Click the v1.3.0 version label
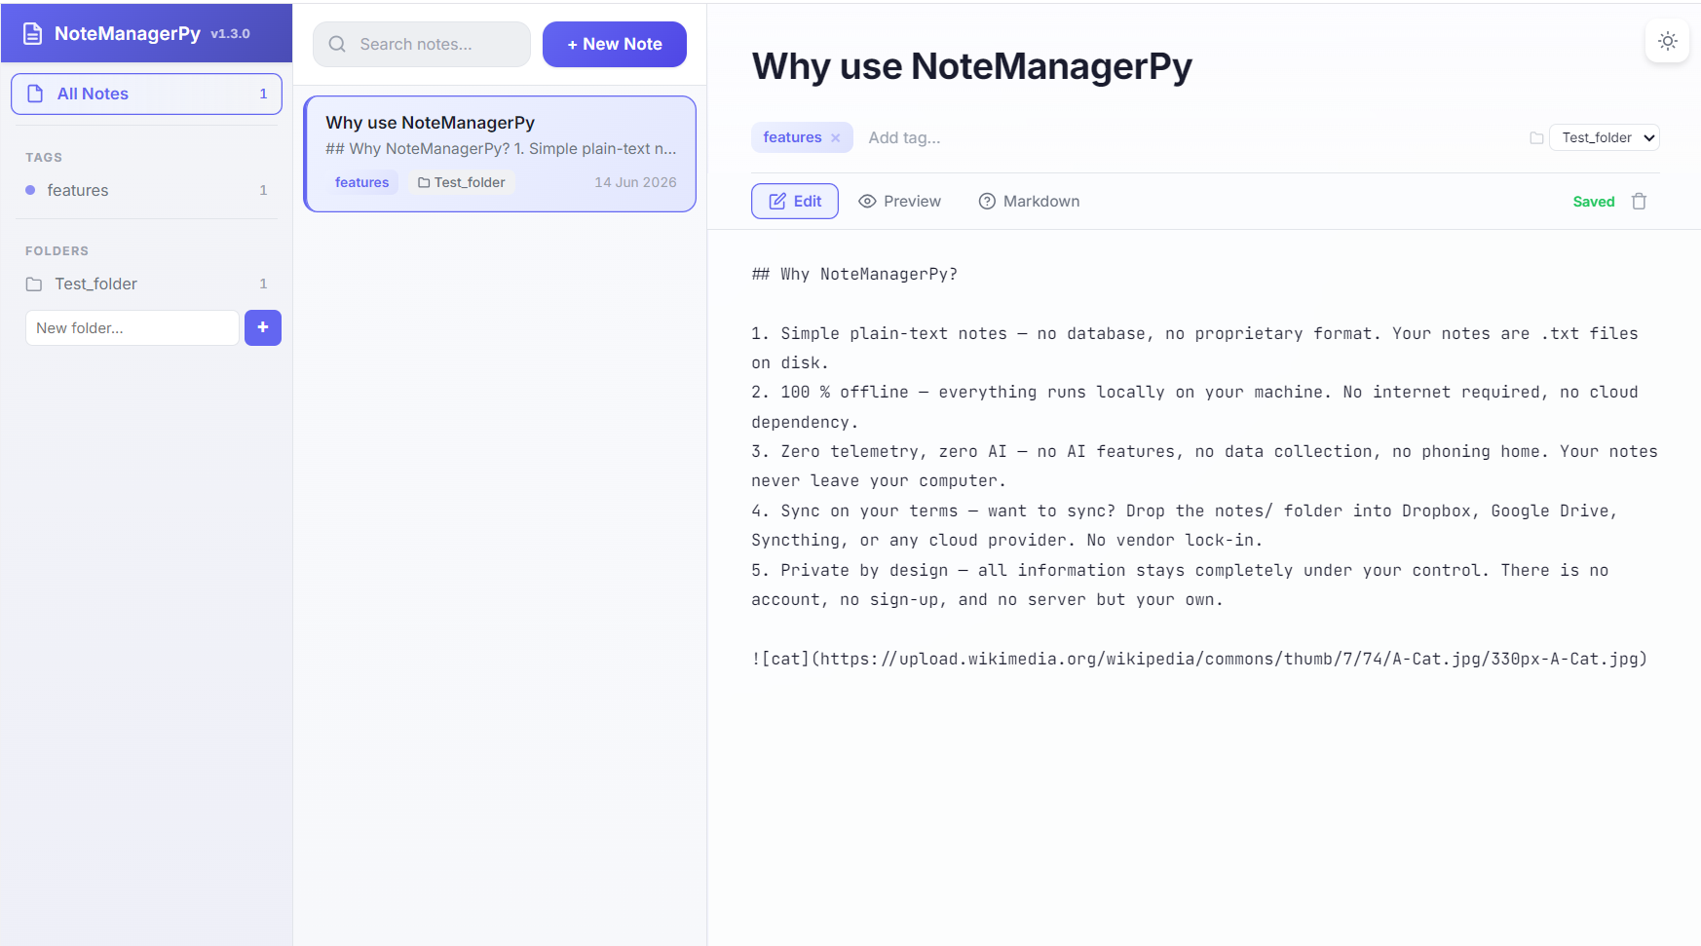This screenshot has width=1701, height=946. (x=231, y=34)
